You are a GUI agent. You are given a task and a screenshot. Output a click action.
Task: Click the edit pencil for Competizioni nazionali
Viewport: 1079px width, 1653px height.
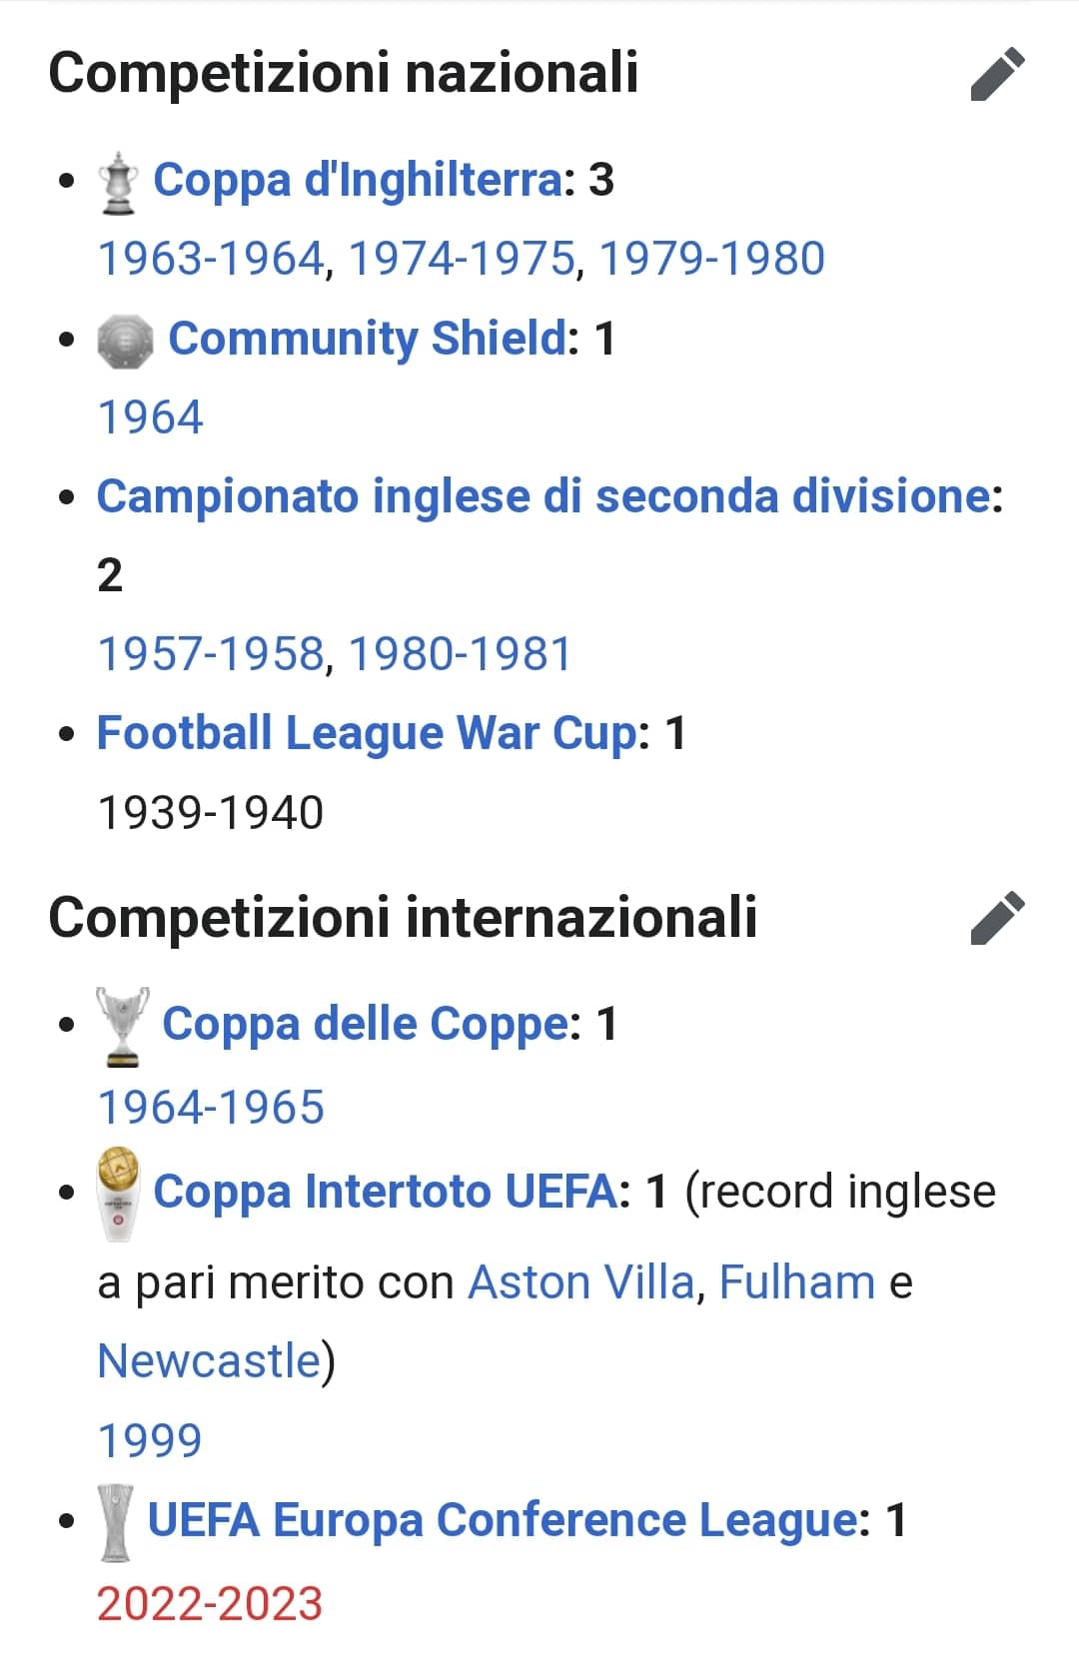pyautogui.click(x=999, y=75)
